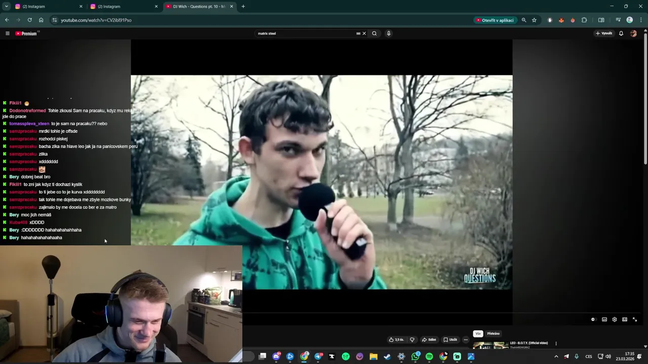Open the Chrome extensions puzzle menu
The height and width of the screenshot is (364, 648).
click(584, 20)
